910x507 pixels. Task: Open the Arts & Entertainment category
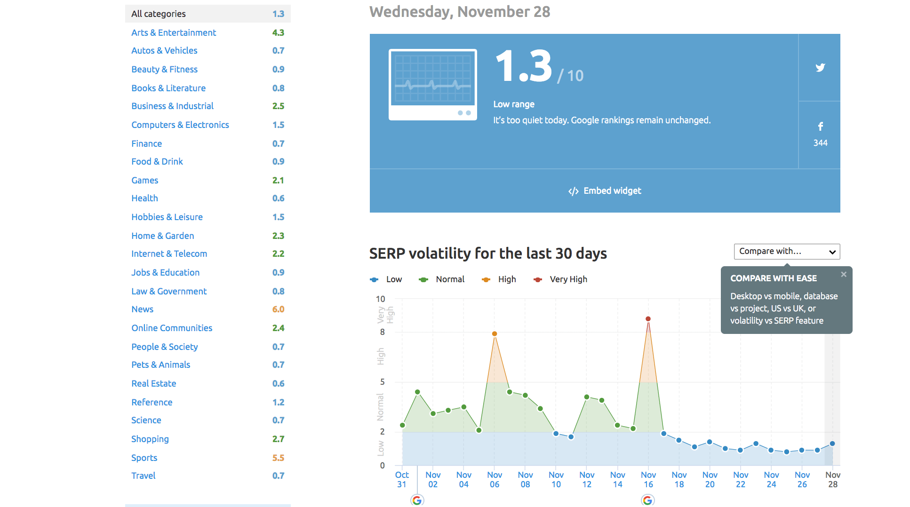pos(174,32)
